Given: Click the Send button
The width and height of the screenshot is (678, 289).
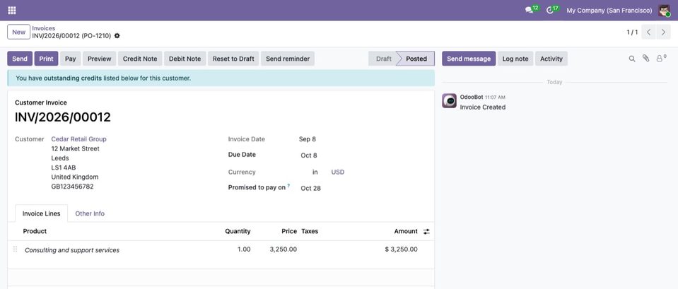Looking at the screenshot, I should click(x=20, y=59).
